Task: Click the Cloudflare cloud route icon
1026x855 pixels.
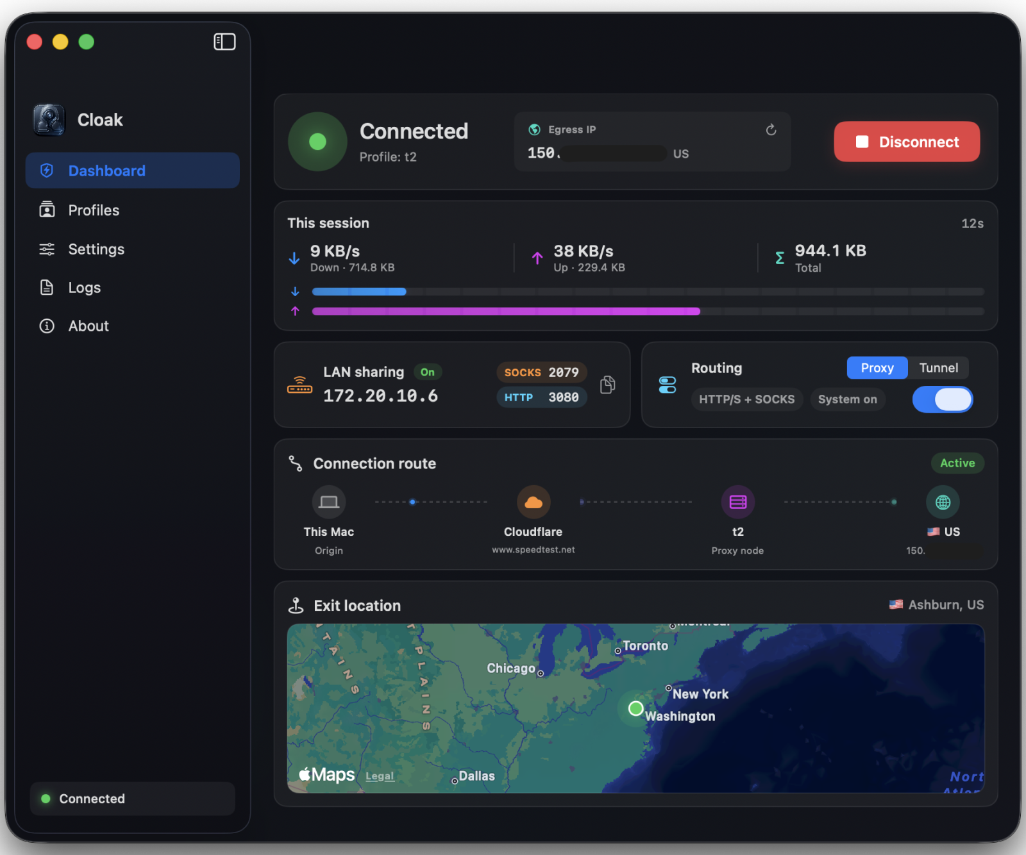Action: [x=533, y=502]
